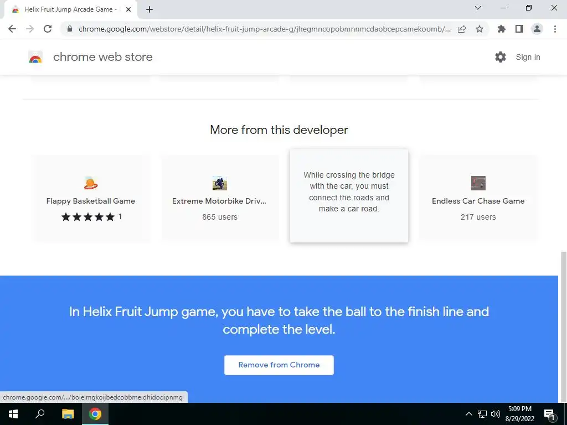Viewport: 567px width, 425px height.
Task: Open File Explorer from taskbar
Action: (x=68, y=414)
